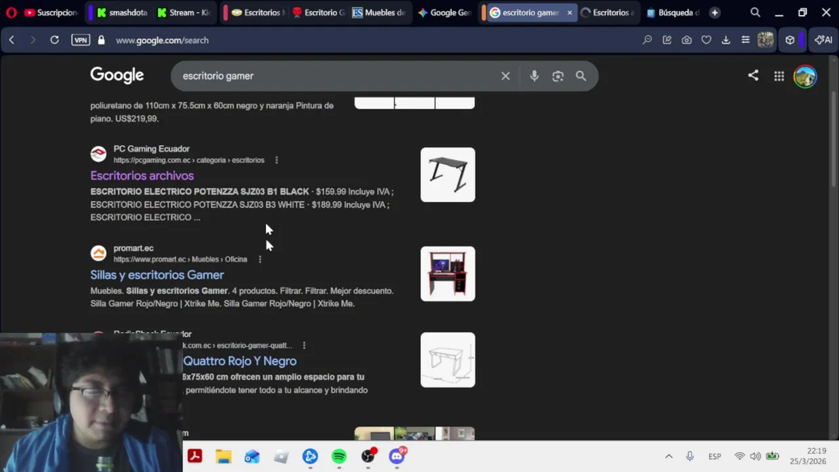This screenshot has width=839, height=472.
Task: Toggle the VPN badge in address bar
Action: (81, 40)
